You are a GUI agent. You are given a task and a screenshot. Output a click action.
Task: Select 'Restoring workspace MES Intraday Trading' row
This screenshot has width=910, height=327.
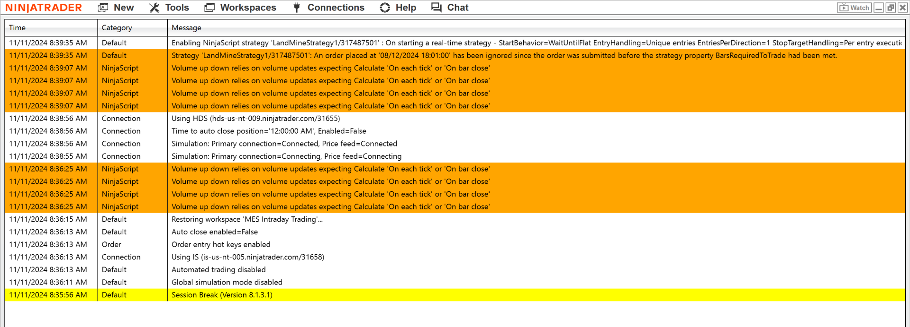tap(455, 219)
